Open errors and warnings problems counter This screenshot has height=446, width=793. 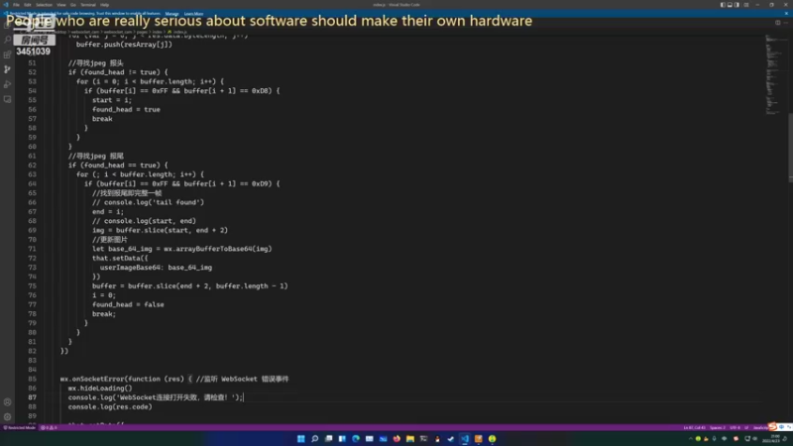(x=49, y=428)
